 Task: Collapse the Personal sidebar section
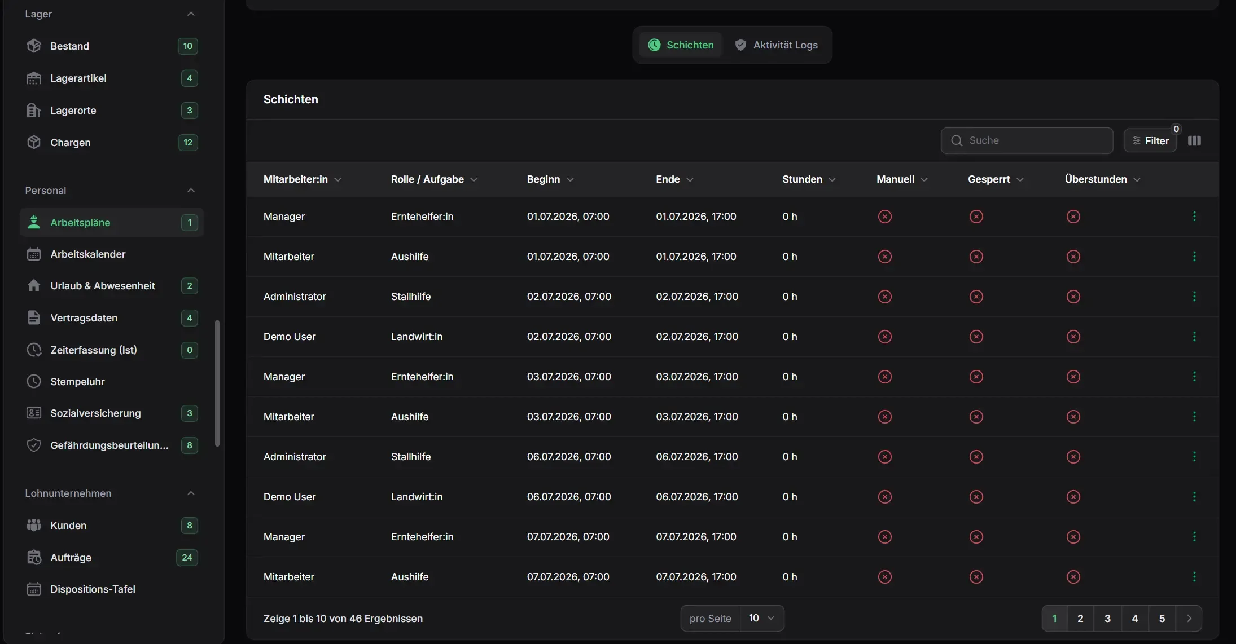point(191,191)
